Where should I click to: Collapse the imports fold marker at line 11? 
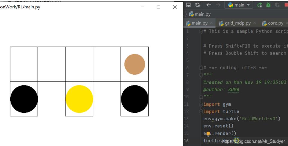click(200, 104)
